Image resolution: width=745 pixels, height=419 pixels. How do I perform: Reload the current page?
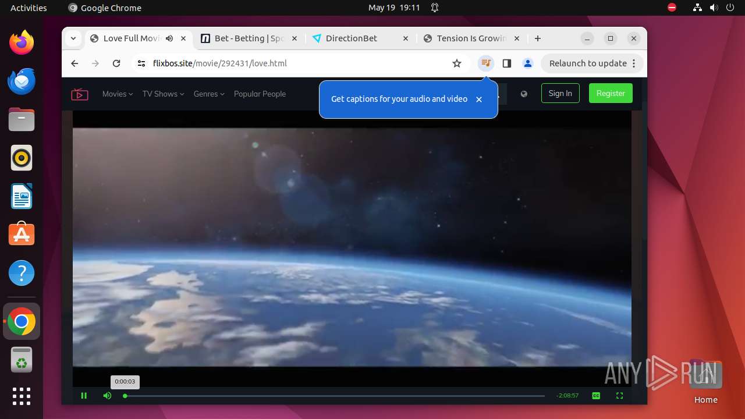click(116, 63)
